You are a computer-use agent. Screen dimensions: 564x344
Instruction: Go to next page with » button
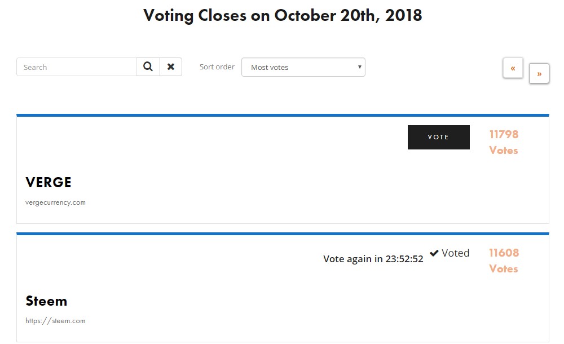click(539, 73)
